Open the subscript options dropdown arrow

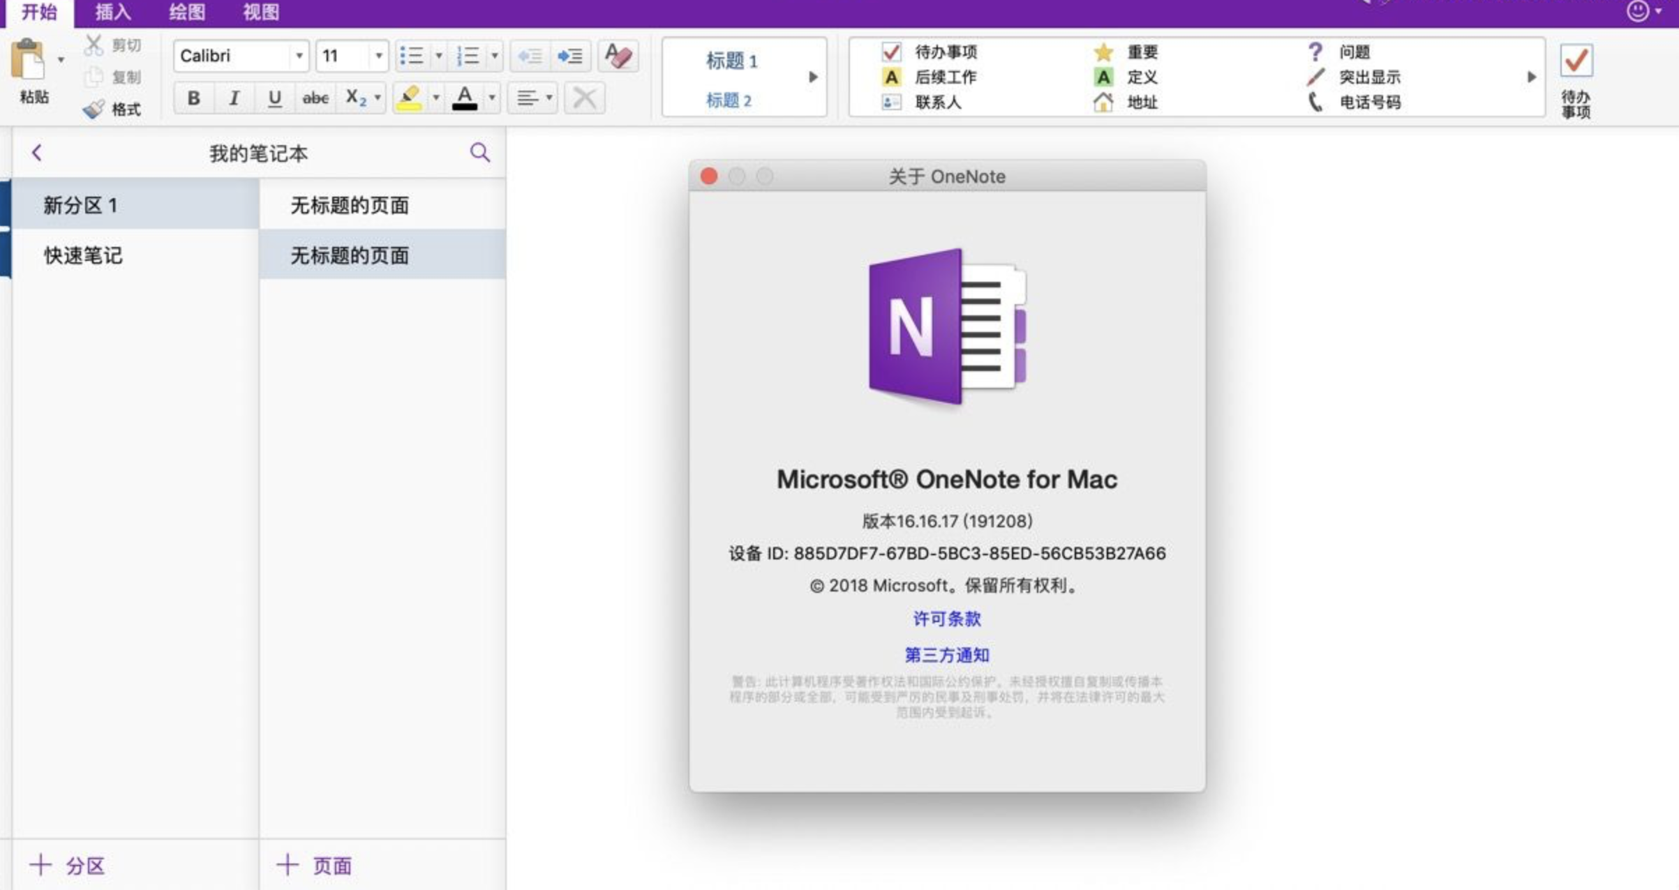click(x=378, y=98)
